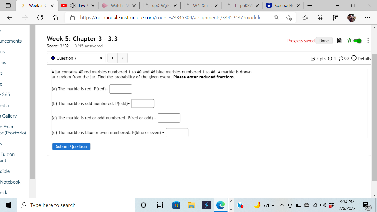Image resolution: width=377 pixels, height=212 pixels.
Task: Click the 61°F weather widget
Action: (x=264, y=205)
